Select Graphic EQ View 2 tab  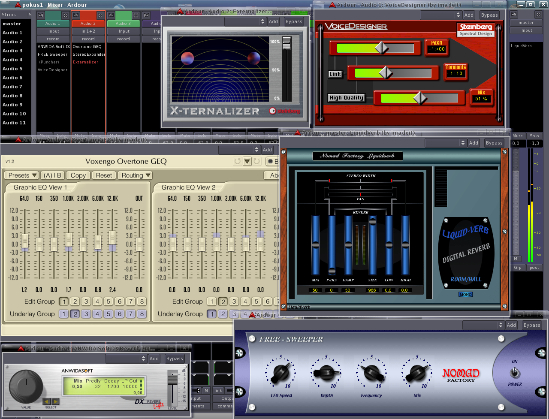click(188, 187)
